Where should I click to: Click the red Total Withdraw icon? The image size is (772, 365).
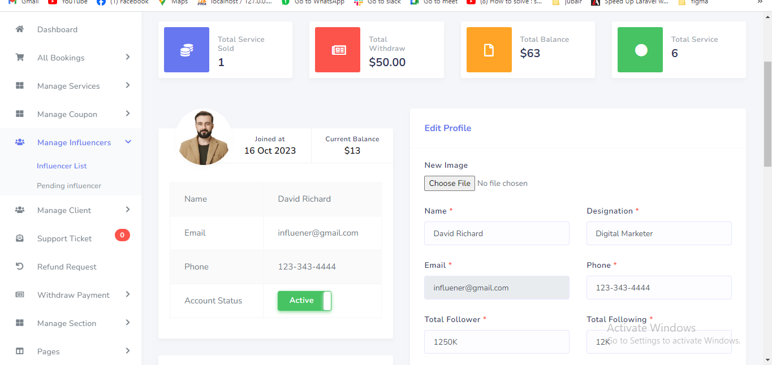(338, 50)
